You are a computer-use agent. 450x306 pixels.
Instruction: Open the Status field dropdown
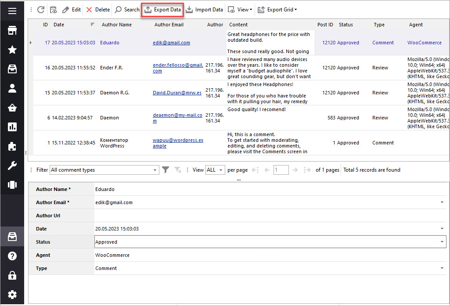click(x=442, y=242)
